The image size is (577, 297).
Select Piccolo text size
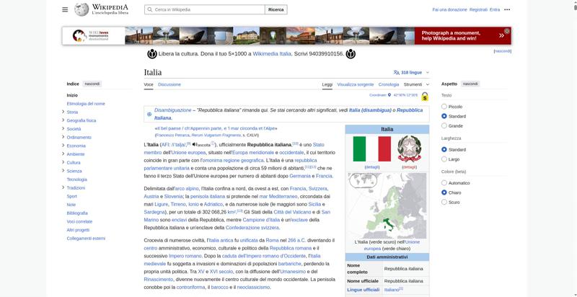tap(444, 107)
